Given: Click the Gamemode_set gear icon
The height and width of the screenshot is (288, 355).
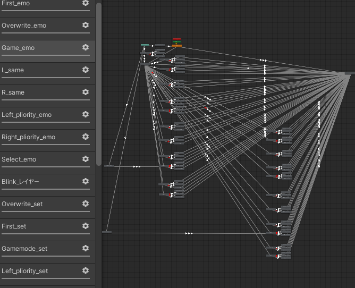Looking at the screenshot, I should point(86,248).
